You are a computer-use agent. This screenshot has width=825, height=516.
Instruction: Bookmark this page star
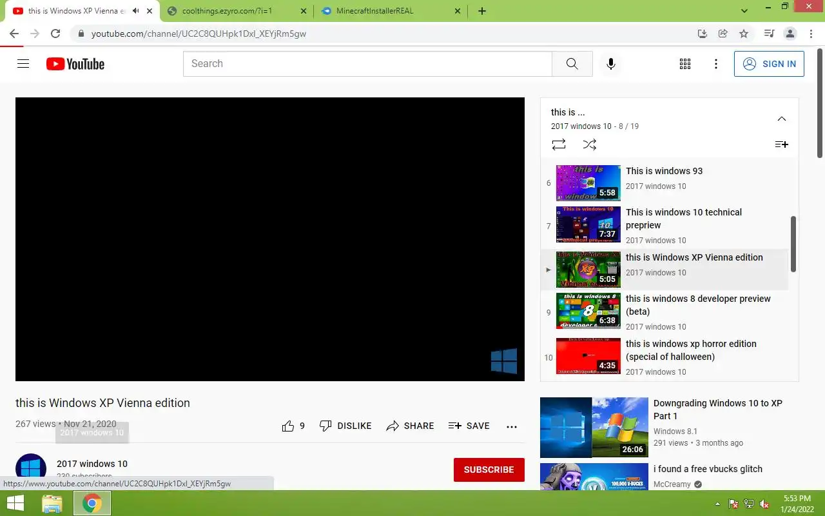(x=744, y=34)
